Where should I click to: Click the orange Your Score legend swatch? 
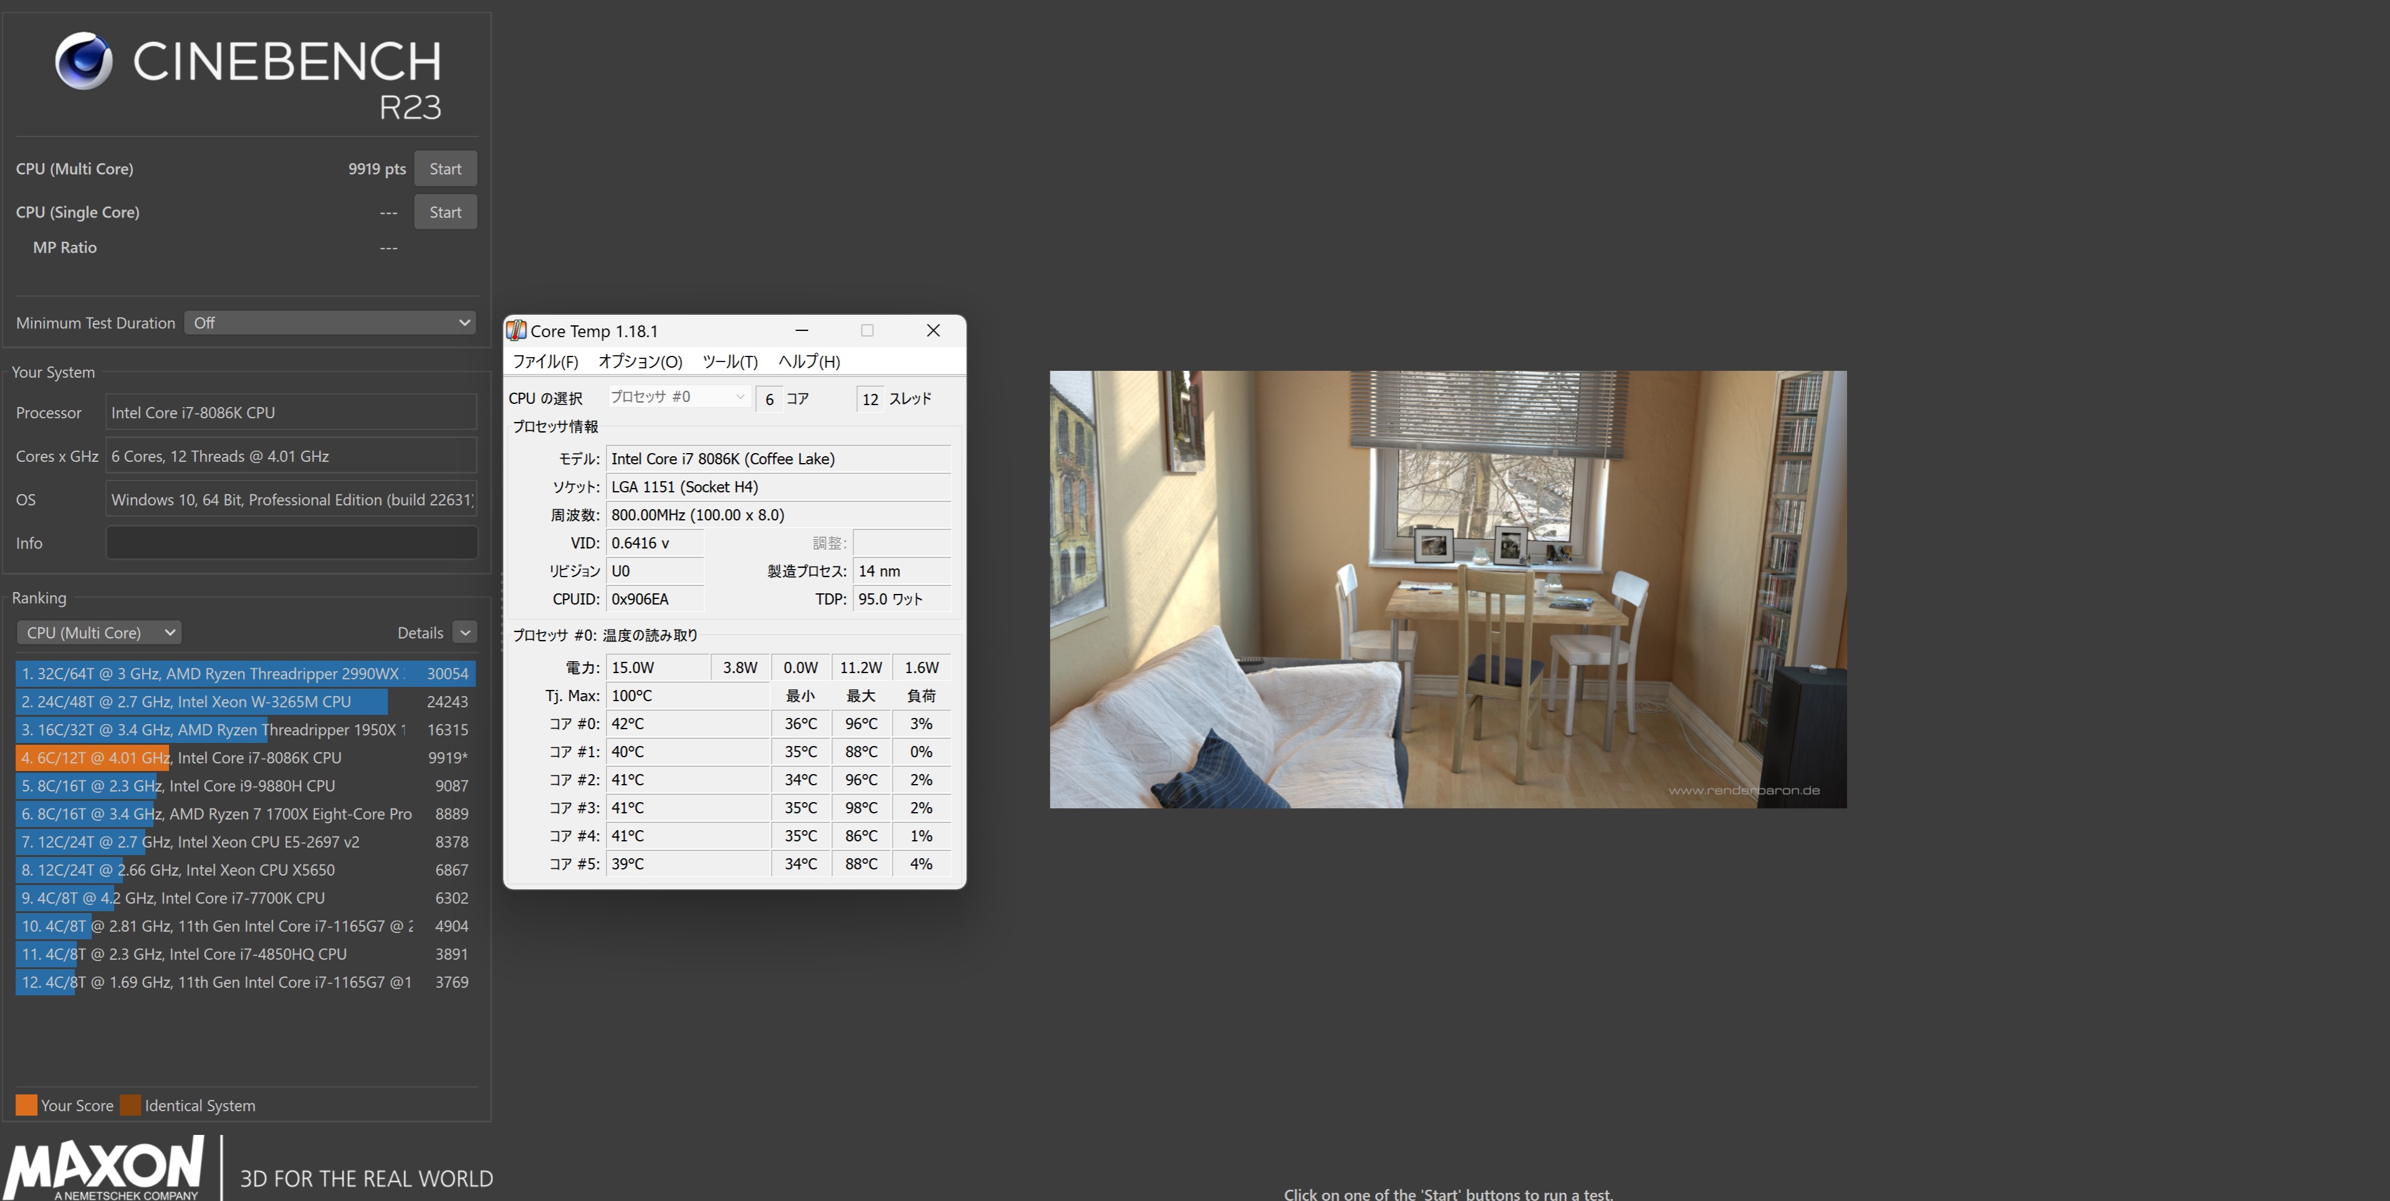point(26,1104)
